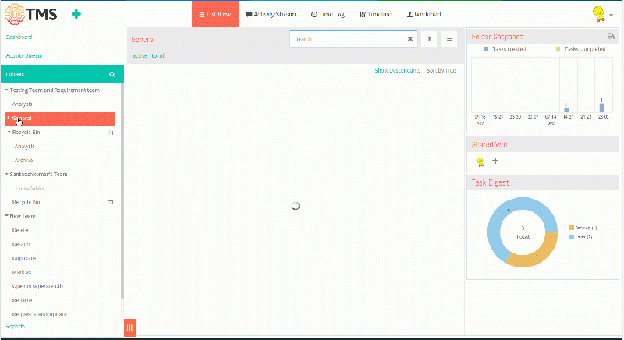Click the Folders search magnifier icon

point(112,74)
